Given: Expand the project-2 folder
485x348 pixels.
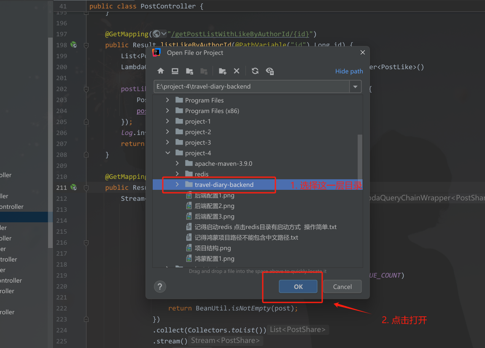Looking at the screenshot, I should click(x=168, y=132).
